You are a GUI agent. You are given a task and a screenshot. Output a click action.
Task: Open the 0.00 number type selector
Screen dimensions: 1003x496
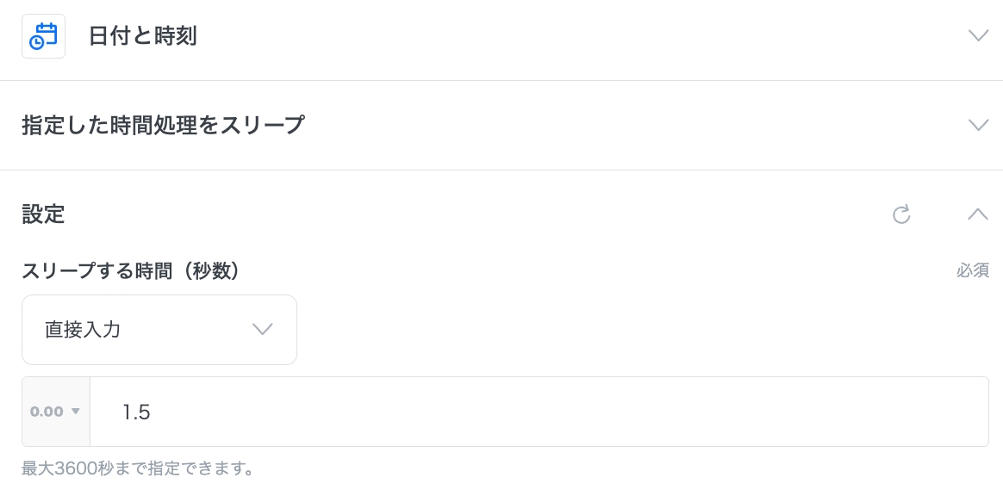point(56,412)
